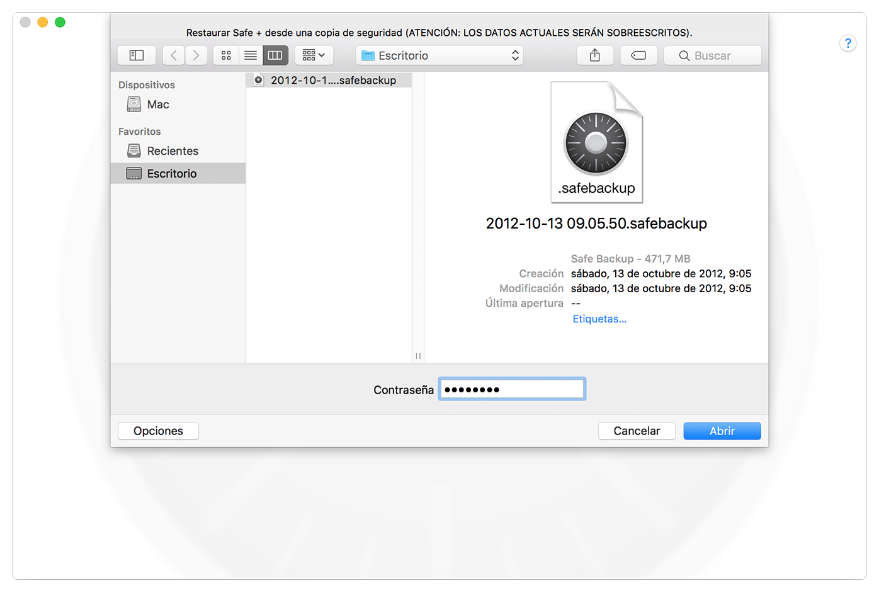Click the share button in toolbar
Image resolution: width=879 pixels, height=592 pixels.
(x=595, y=55)
